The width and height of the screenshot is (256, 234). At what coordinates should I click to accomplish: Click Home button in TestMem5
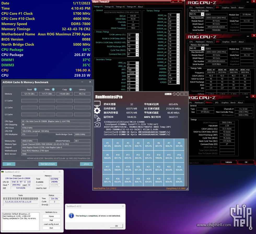[x=51, y=216]
